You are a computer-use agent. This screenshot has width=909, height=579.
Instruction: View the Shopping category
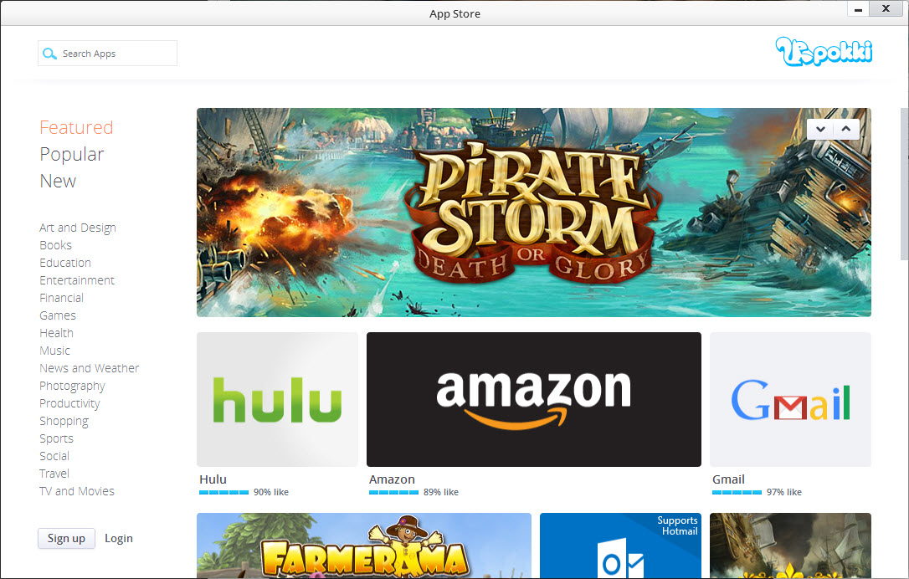[x=64, y=422]
